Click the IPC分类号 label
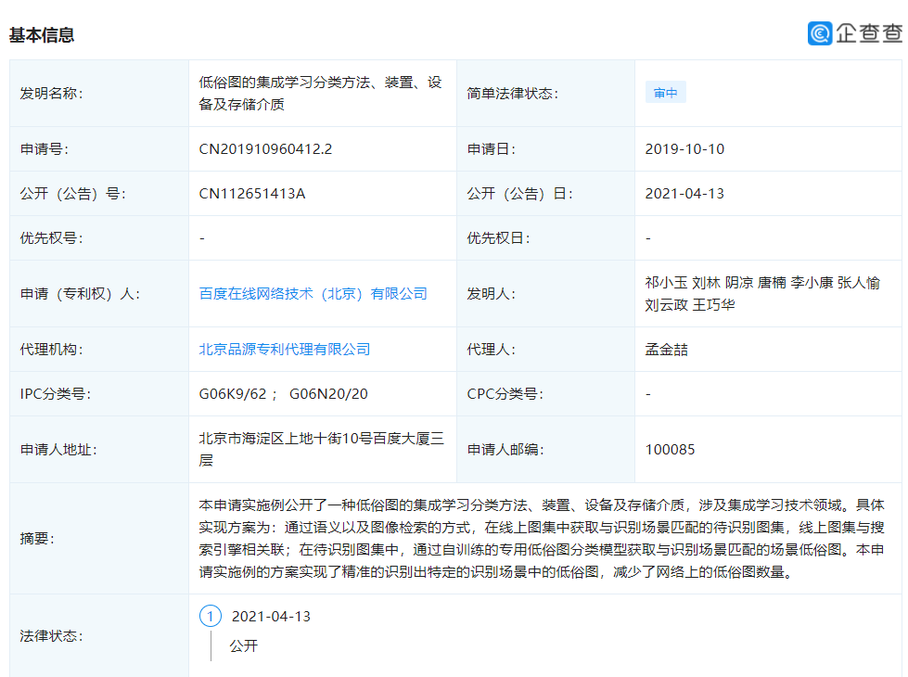Screen dimensions: 908x677 tap(55, 394)
